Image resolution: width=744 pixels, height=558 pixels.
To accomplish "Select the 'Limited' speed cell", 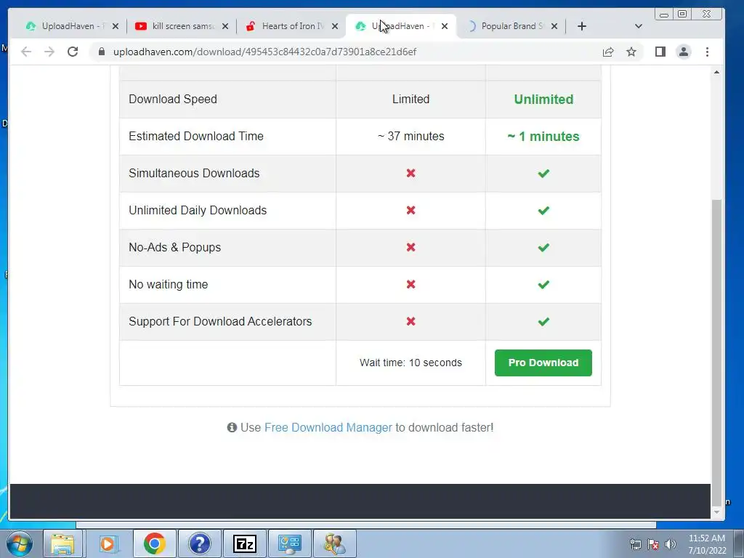I will point(411,99).
